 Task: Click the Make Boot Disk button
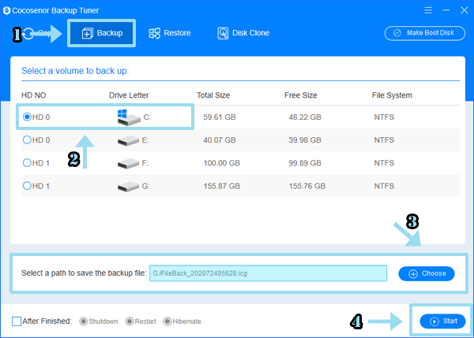(x=425, y=33)
